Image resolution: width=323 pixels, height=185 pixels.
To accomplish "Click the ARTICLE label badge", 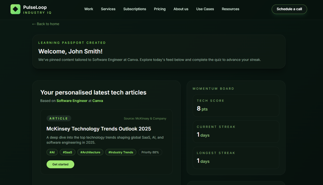I will (59, 118).
